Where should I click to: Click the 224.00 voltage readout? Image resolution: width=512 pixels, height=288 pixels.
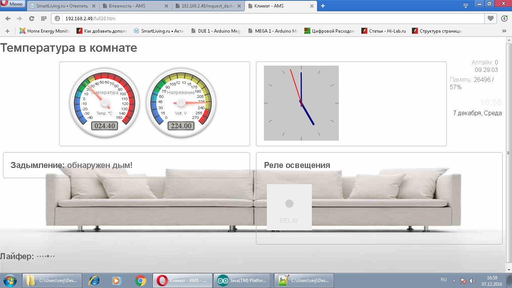(x=181, y=126)
